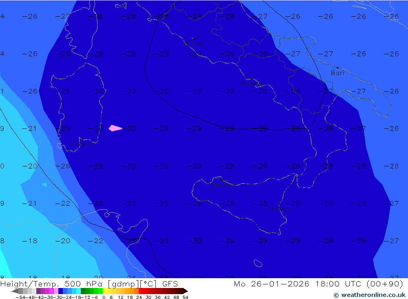Click the '-54' legend scale label
Viewport: 408px width, 299px height.
pyautogui.click(x=20, y=297)
